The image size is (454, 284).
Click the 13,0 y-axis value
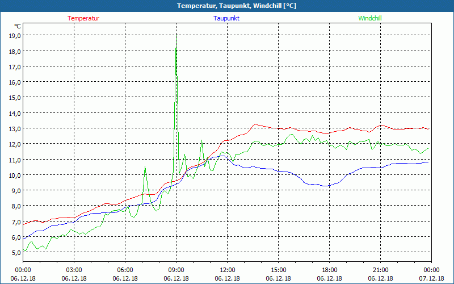pos(15,129)
